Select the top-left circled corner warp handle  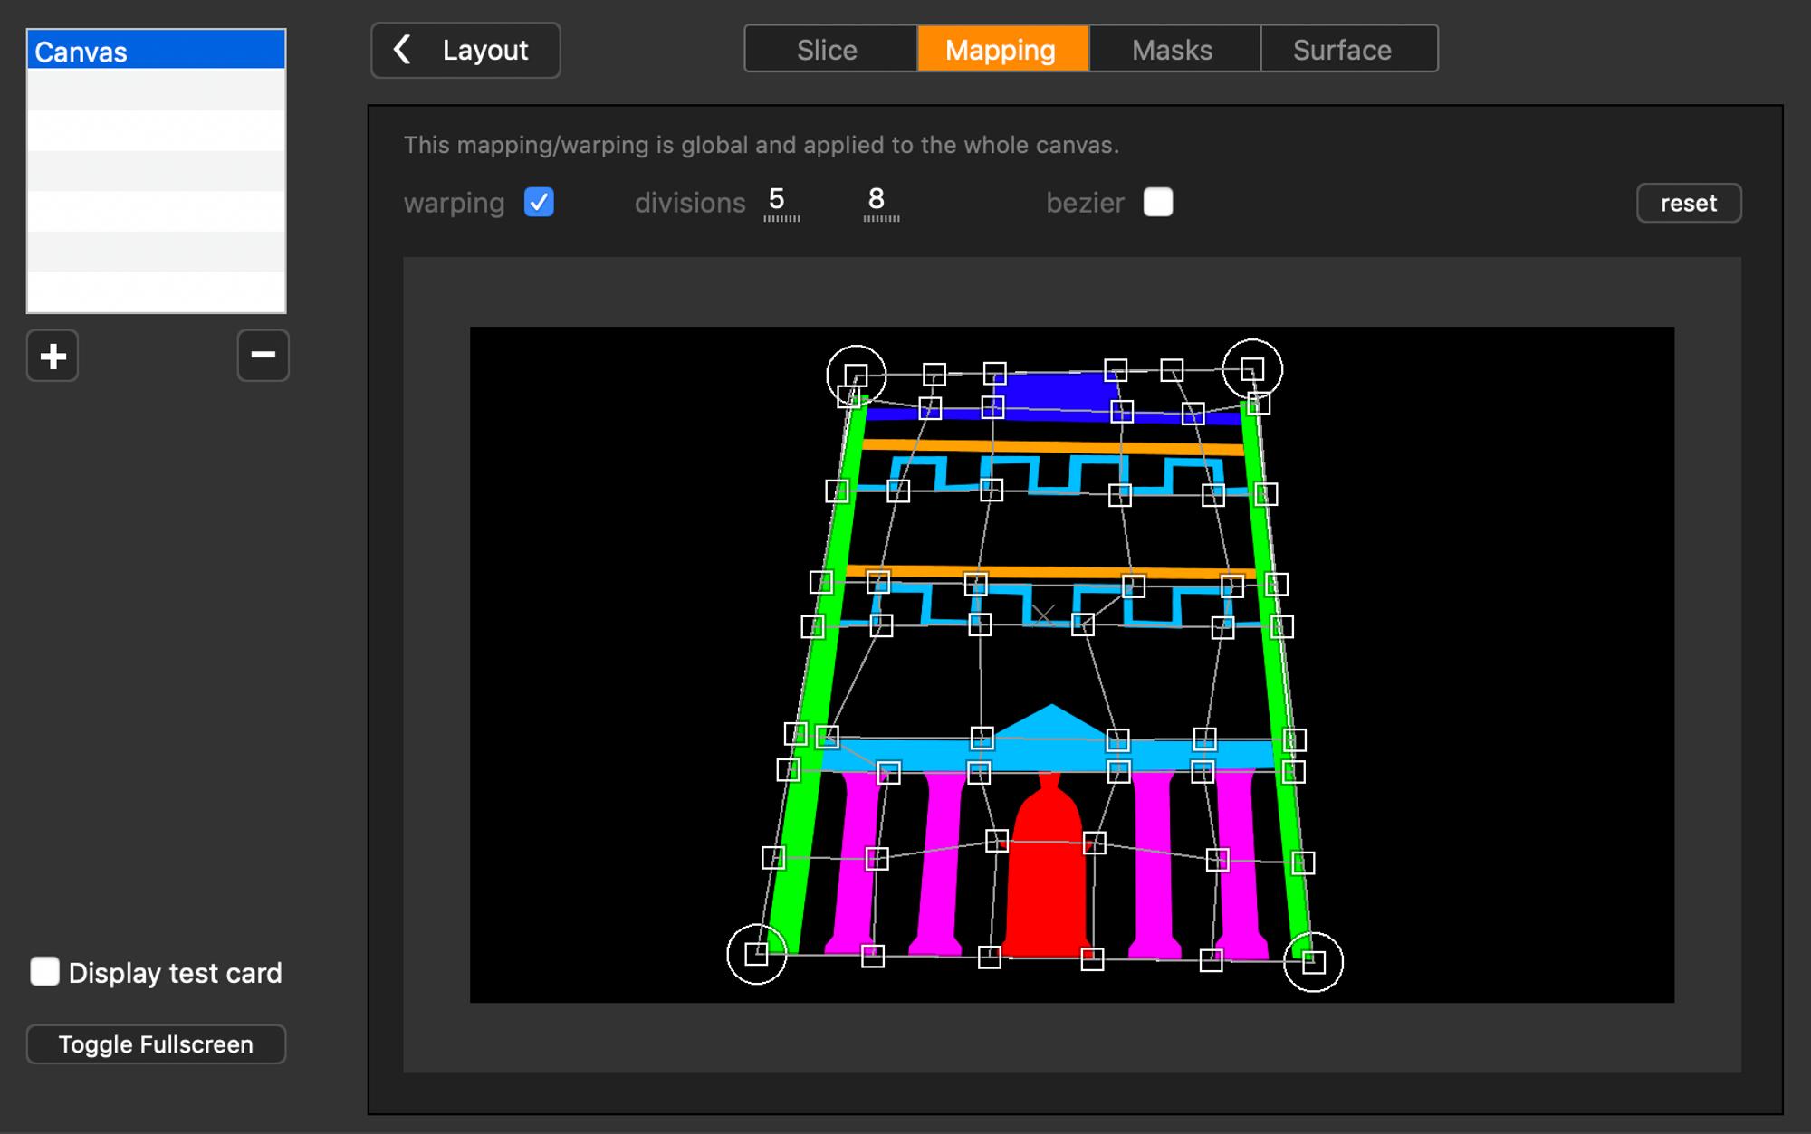coord(856,375)
